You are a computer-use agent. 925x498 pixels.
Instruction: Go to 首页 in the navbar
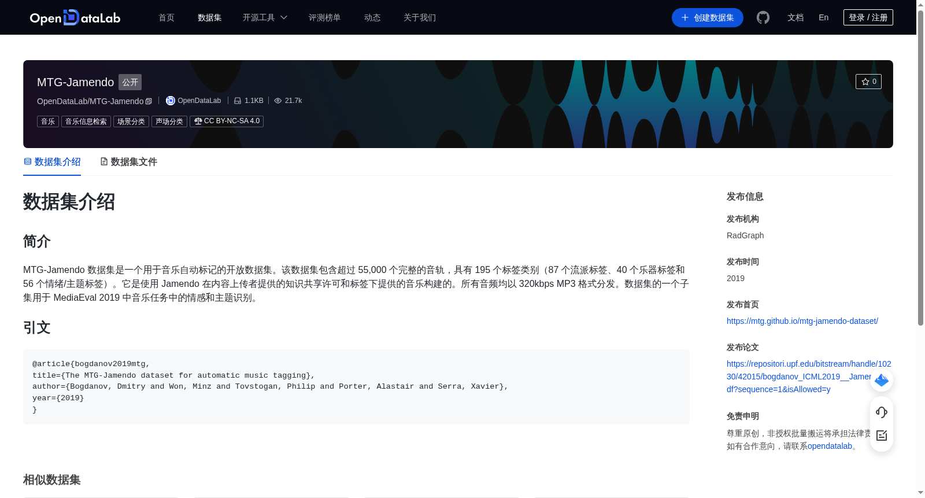166,18
